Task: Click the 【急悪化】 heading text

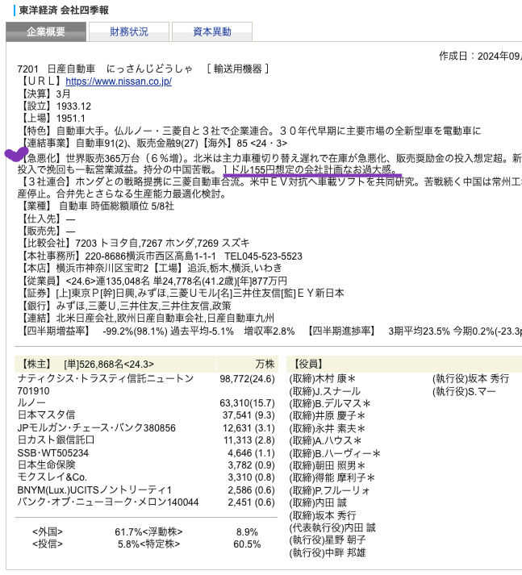Action: pyautogui.click(x=40, y=158)
